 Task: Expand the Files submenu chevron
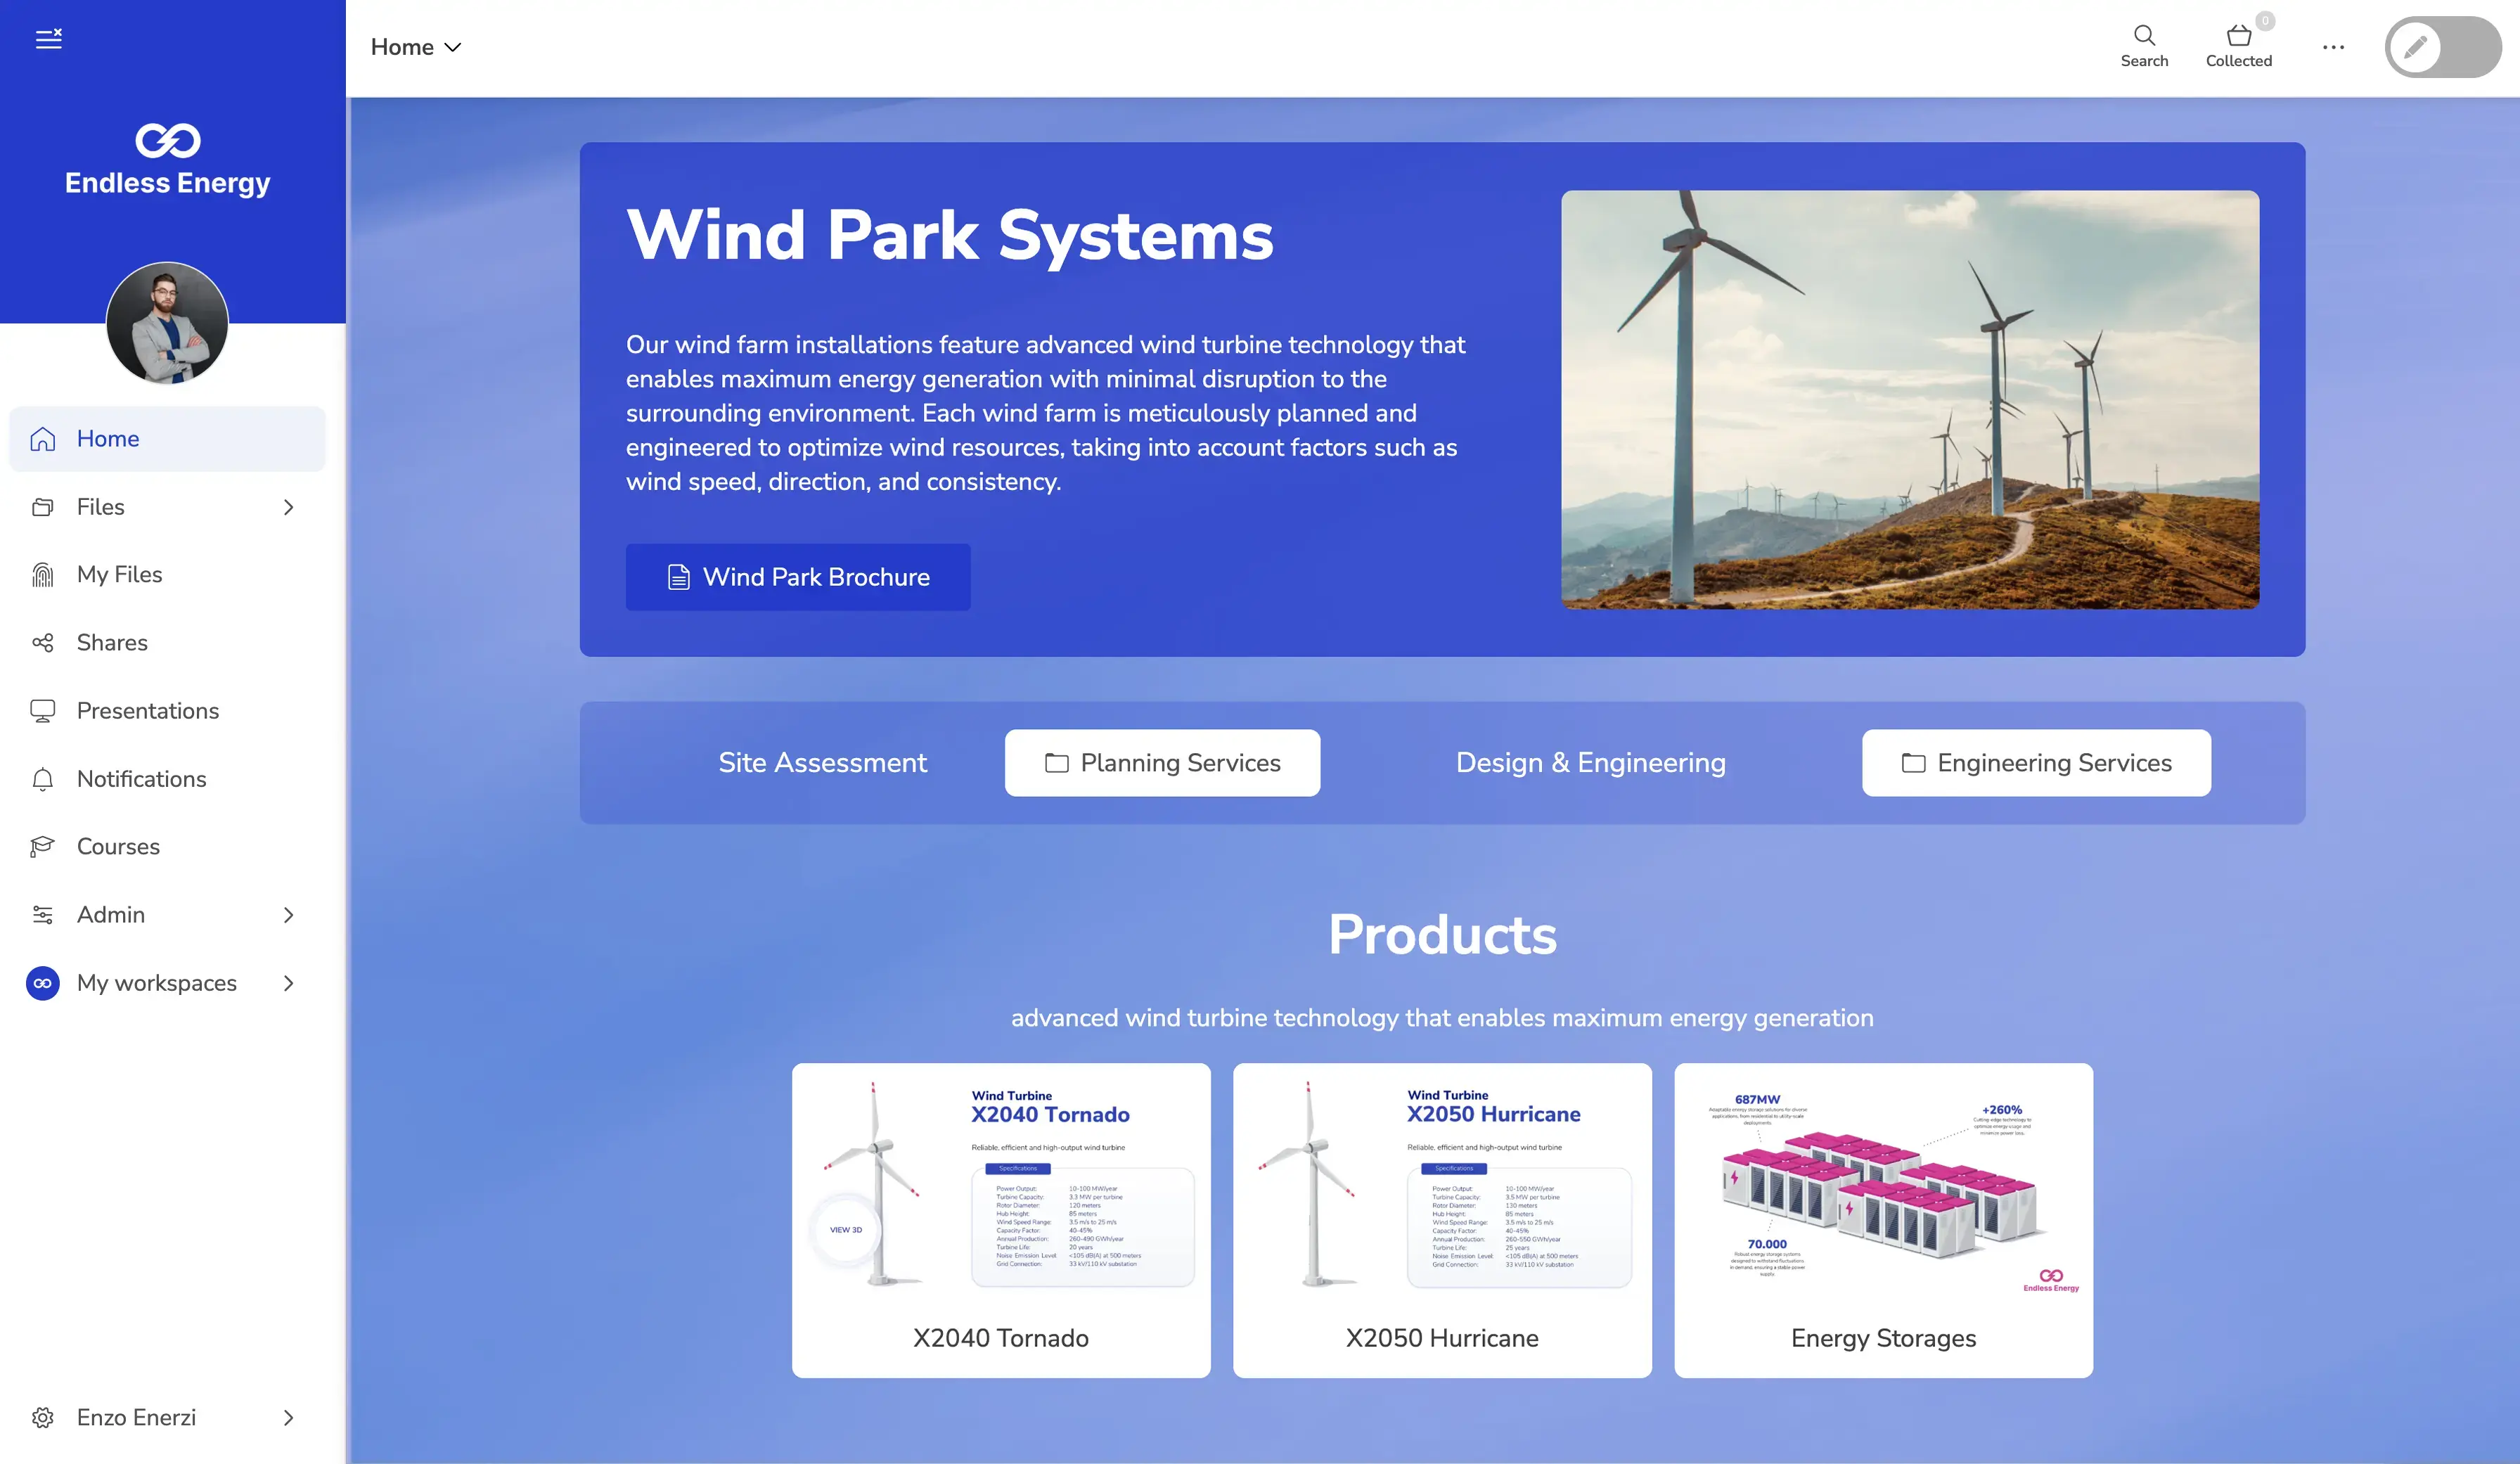288,507
